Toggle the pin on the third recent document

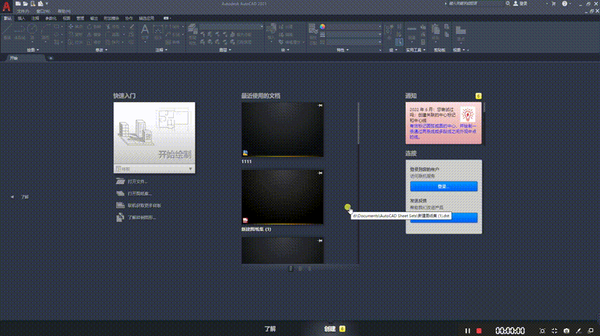tap(320, 241)
